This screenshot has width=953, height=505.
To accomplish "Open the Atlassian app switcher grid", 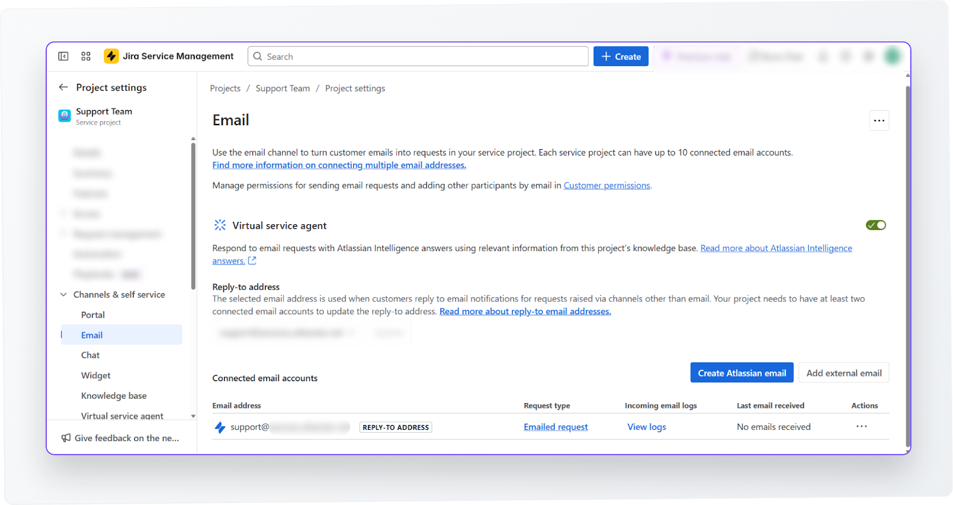I will [x=85, y=56].
